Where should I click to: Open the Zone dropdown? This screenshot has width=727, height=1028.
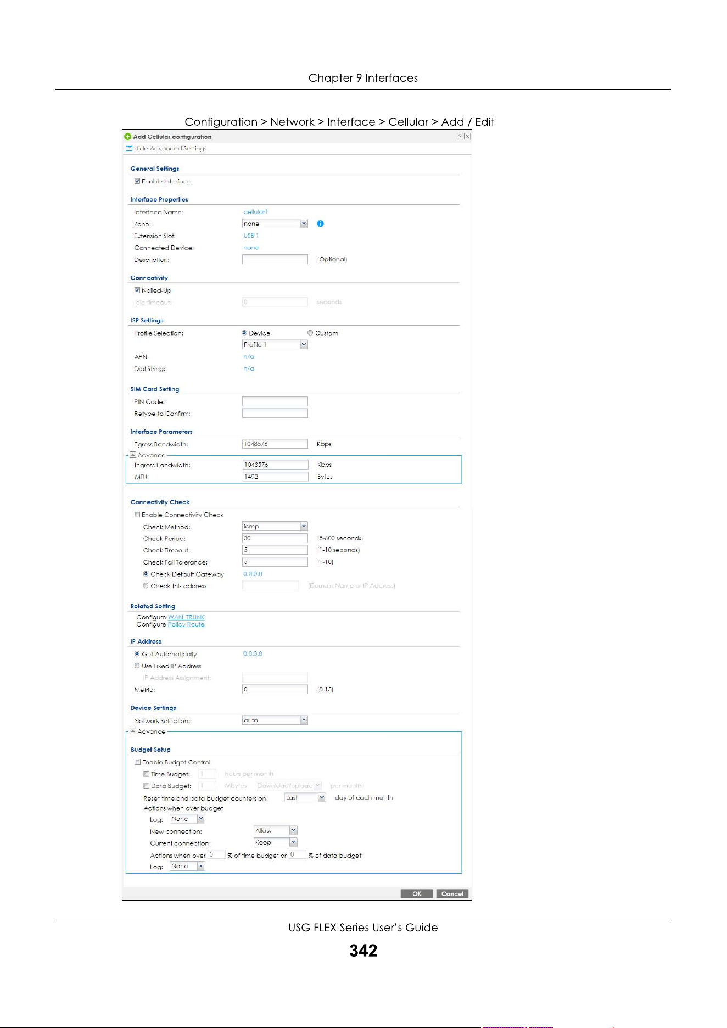click(x=275, y=224)
